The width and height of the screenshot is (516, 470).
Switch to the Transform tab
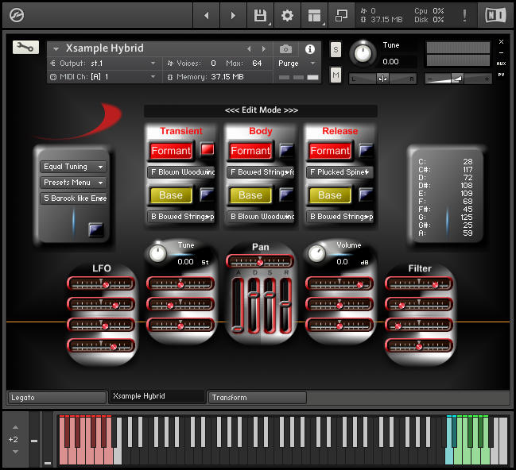click(x=258, y=398)
